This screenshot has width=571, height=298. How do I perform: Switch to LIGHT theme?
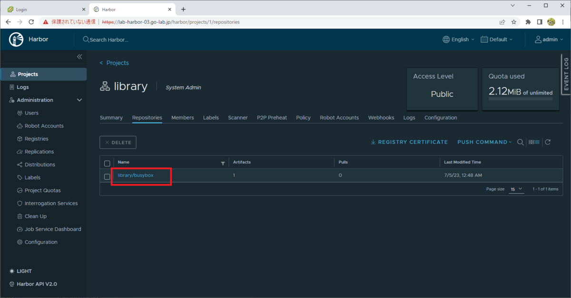pos(20,271)
